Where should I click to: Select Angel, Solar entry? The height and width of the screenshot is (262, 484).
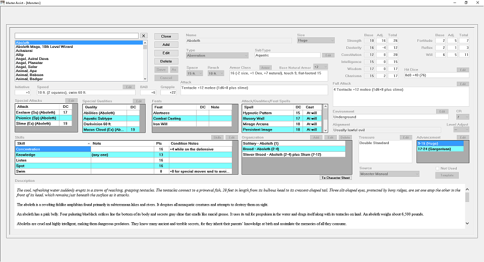79,67
